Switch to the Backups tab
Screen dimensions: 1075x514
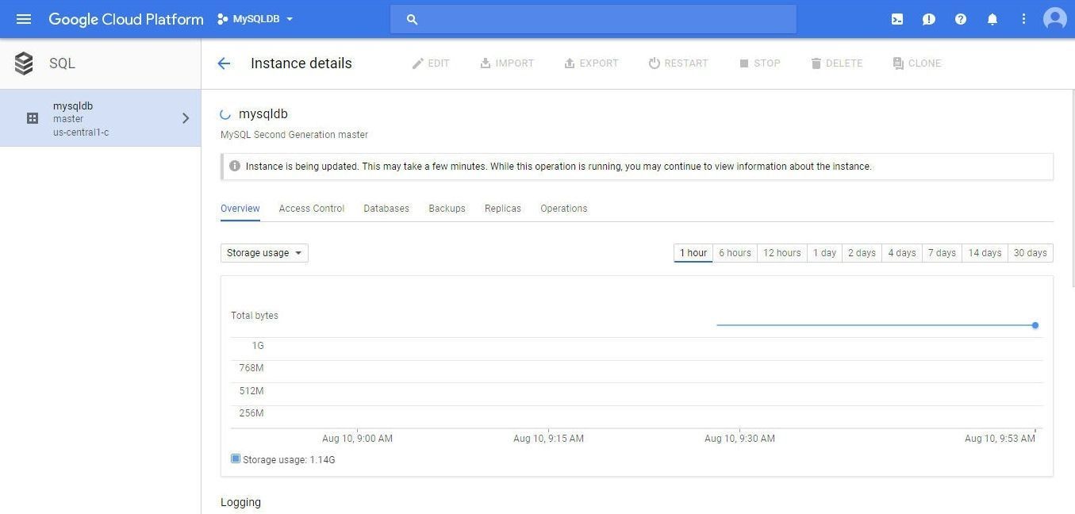click(x=447, y=209)
